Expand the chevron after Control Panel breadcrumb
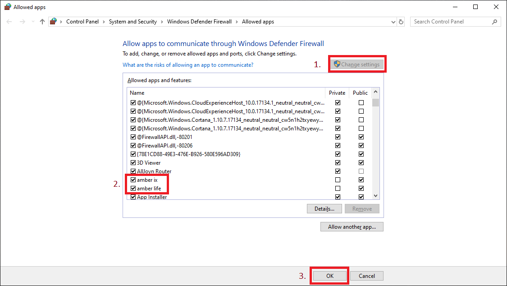The image size is (507, 286). point(104,22)
